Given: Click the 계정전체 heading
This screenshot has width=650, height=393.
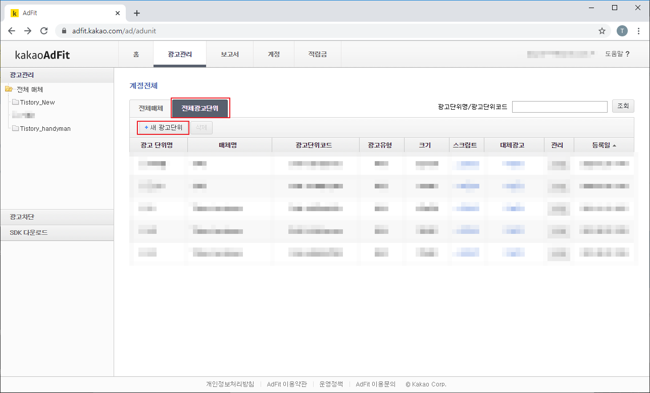Looking at the screenshot, I should tap(144, 86).
